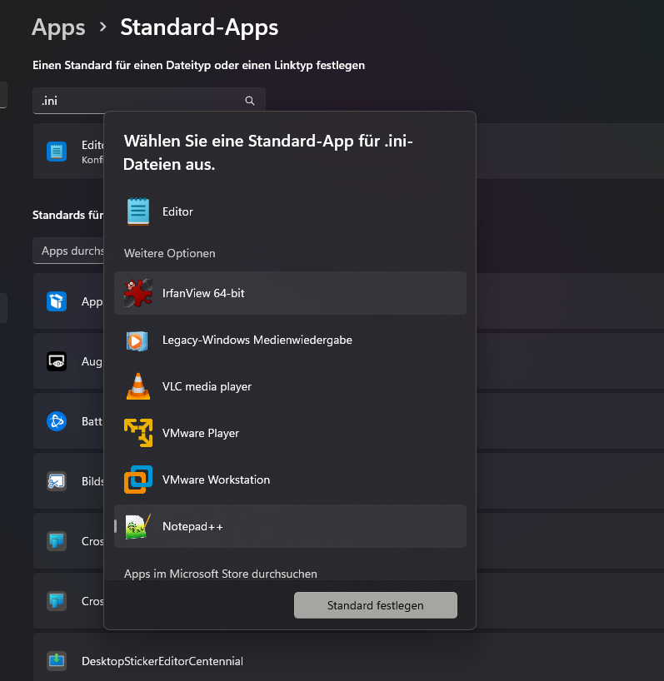Click the Weitere Optionen heading
This screenshot has height=681, width=664.
169,253
